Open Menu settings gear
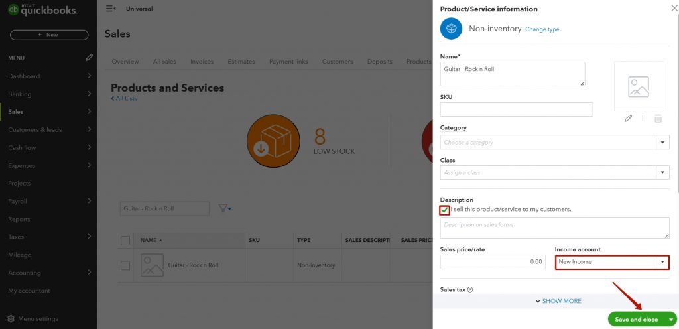The height and width of the screenshot is (329, 679). 11,318
